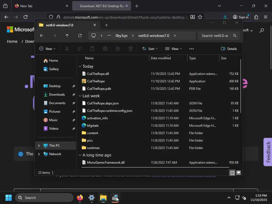Open Settings gear on taskbar
Viewport: 272px width, 204px height.
(91, 198)
